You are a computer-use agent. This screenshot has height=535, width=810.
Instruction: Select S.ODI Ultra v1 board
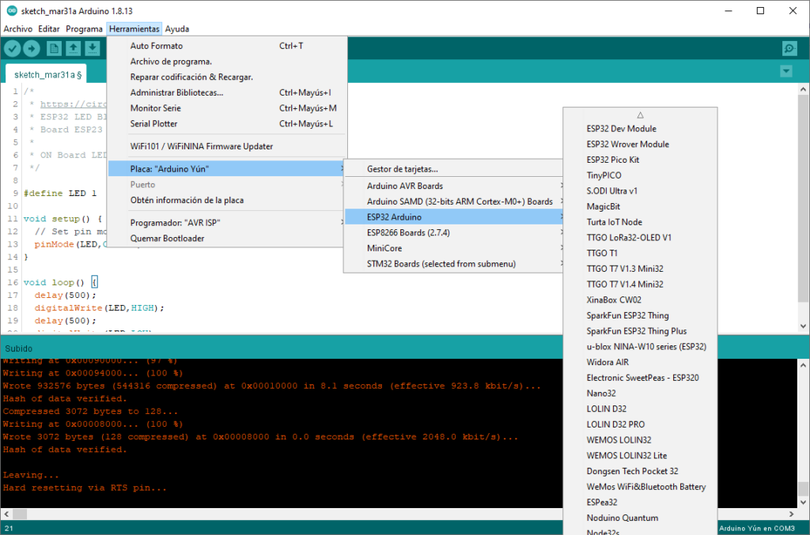click(x=640, y=191)
